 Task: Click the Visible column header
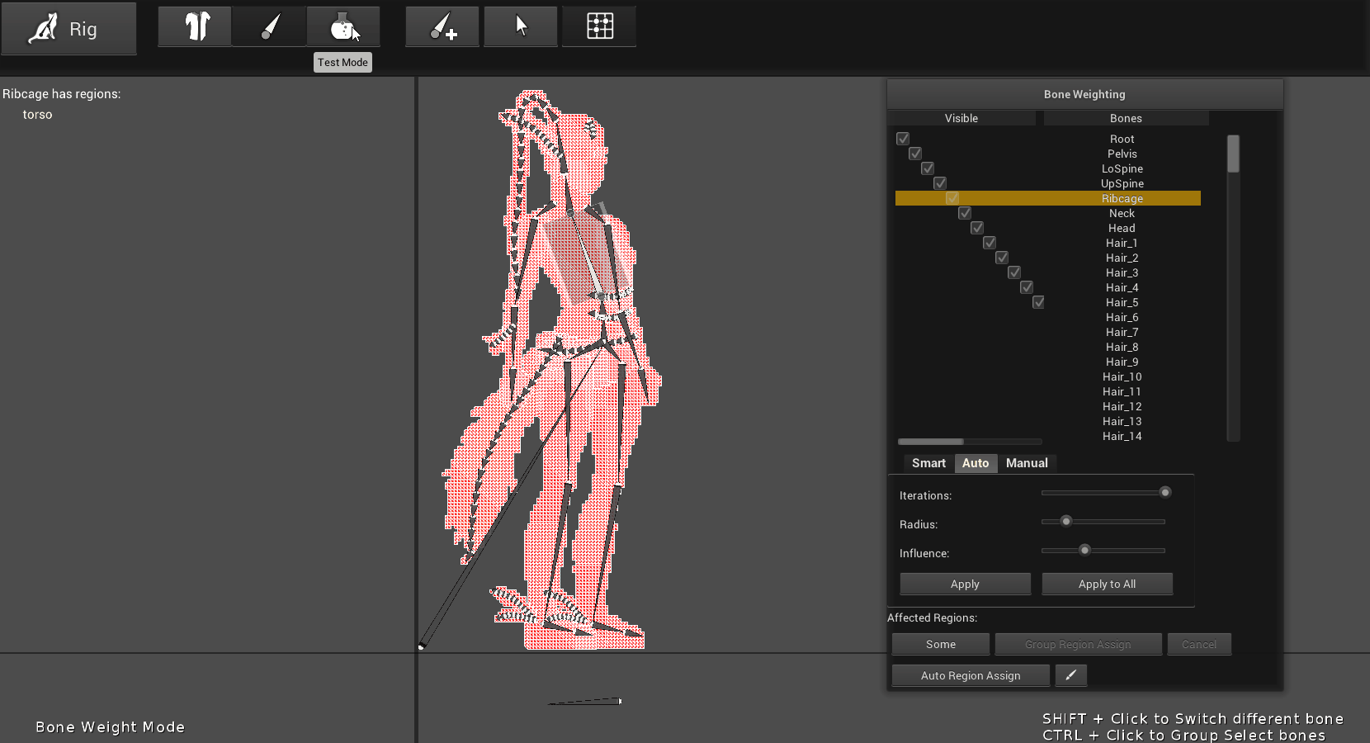tap(961, 118)
